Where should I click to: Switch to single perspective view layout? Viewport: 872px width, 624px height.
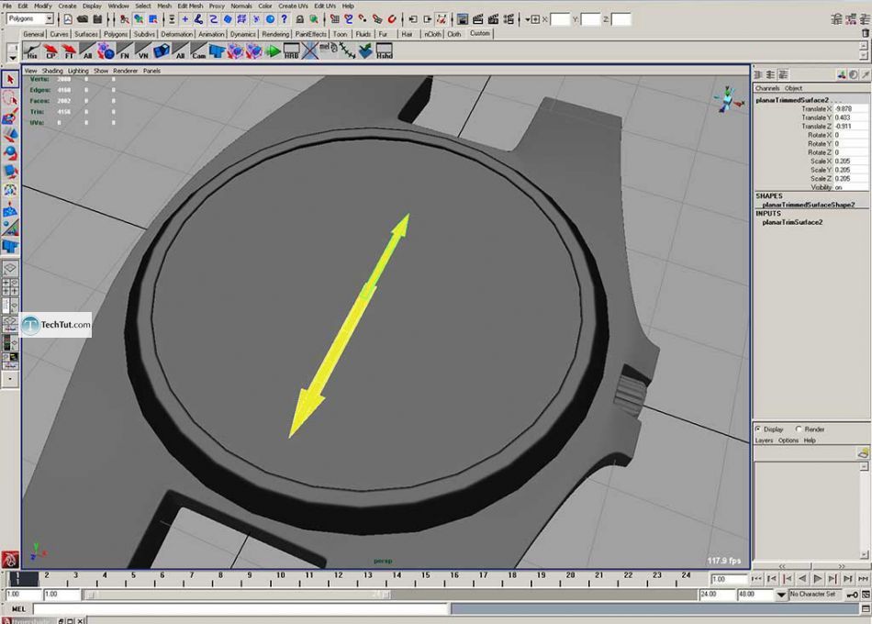point(10,269)
